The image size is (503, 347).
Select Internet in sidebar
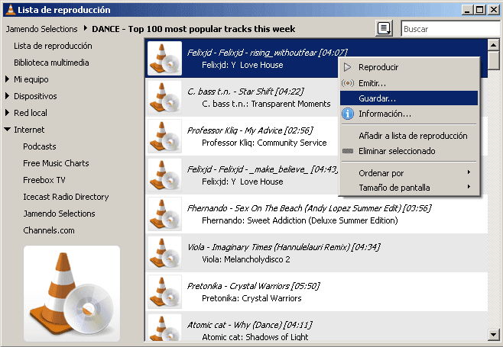click(29, 130)
